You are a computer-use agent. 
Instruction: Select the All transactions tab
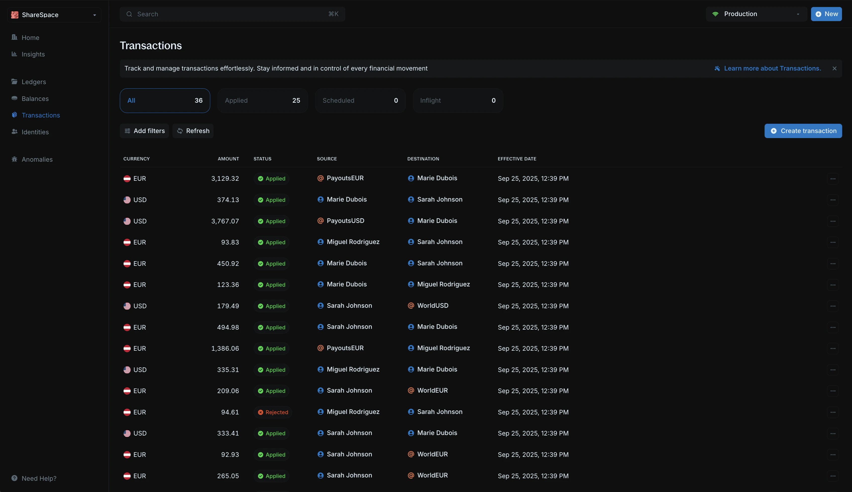(x=165, y=100)
